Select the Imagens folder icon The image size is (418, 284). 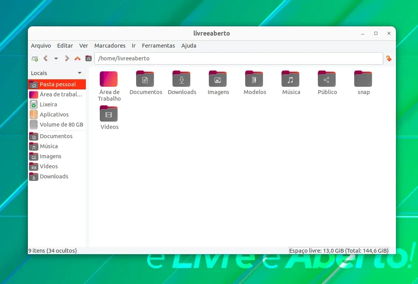point(218,79)
